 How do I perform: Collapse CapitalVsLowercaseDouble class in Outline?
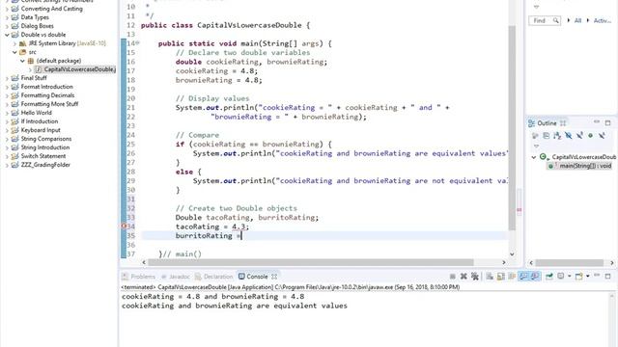point(534,157)
